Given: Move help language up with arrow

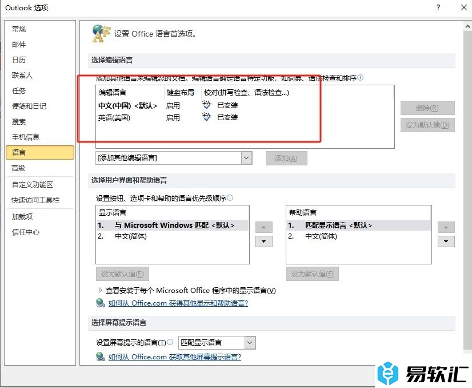Looking at the screenshot, I should pyautogui.click(x=446, y=227).
